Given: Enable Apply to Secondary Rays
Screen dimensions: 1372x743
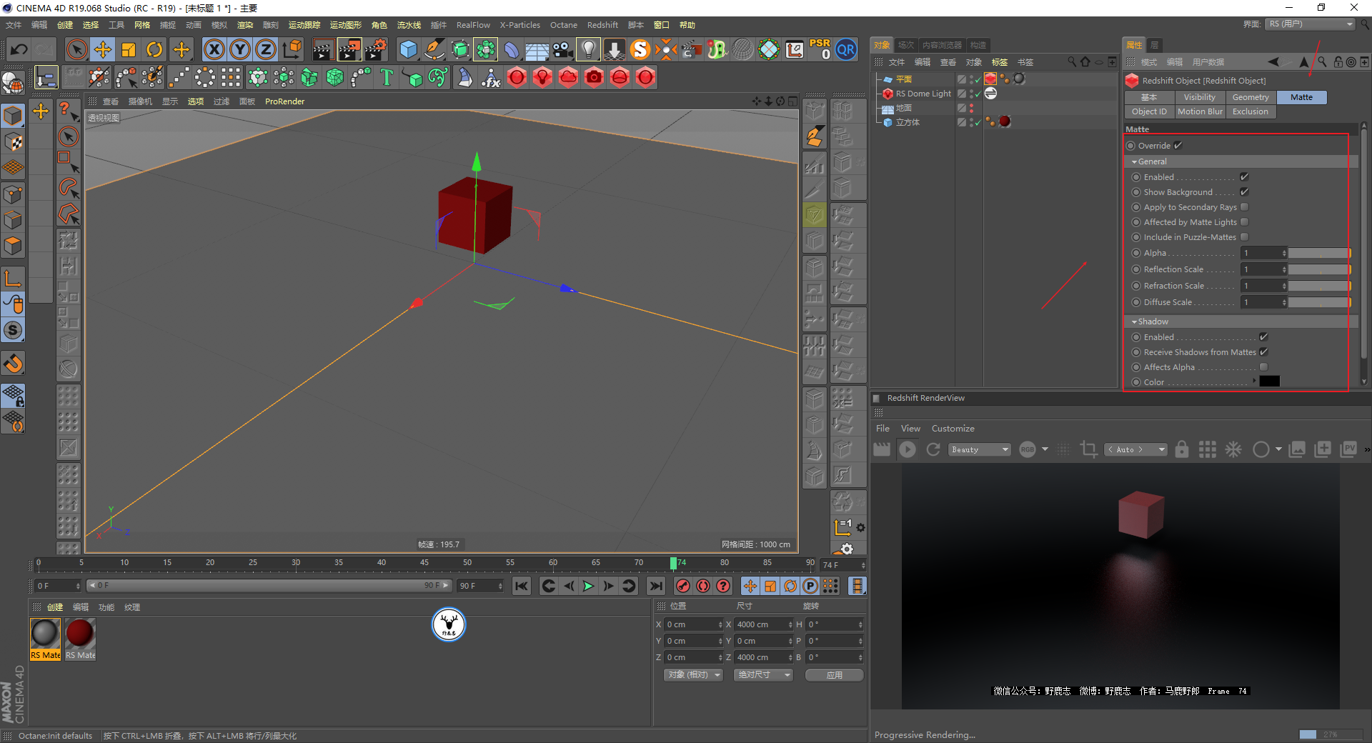Looking at the screenshot, I should 1244,207.
